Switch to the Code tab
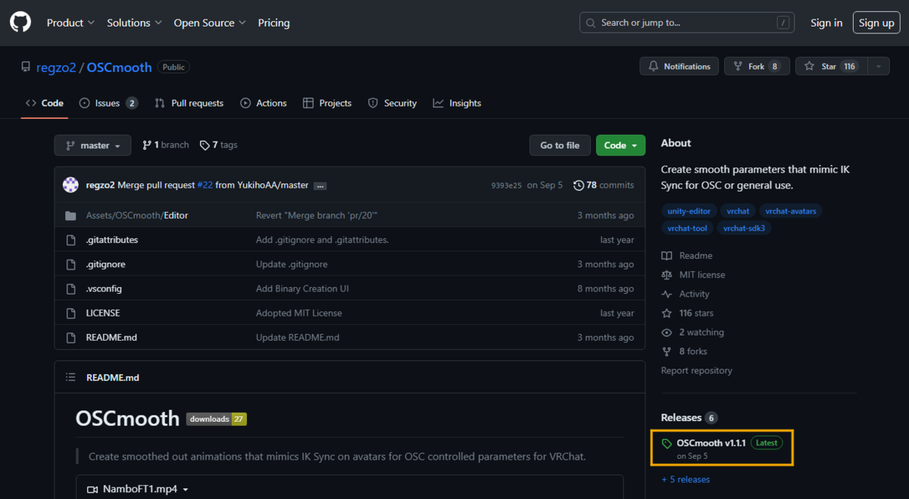The image size is (909, 499). (x=45, y=103)
